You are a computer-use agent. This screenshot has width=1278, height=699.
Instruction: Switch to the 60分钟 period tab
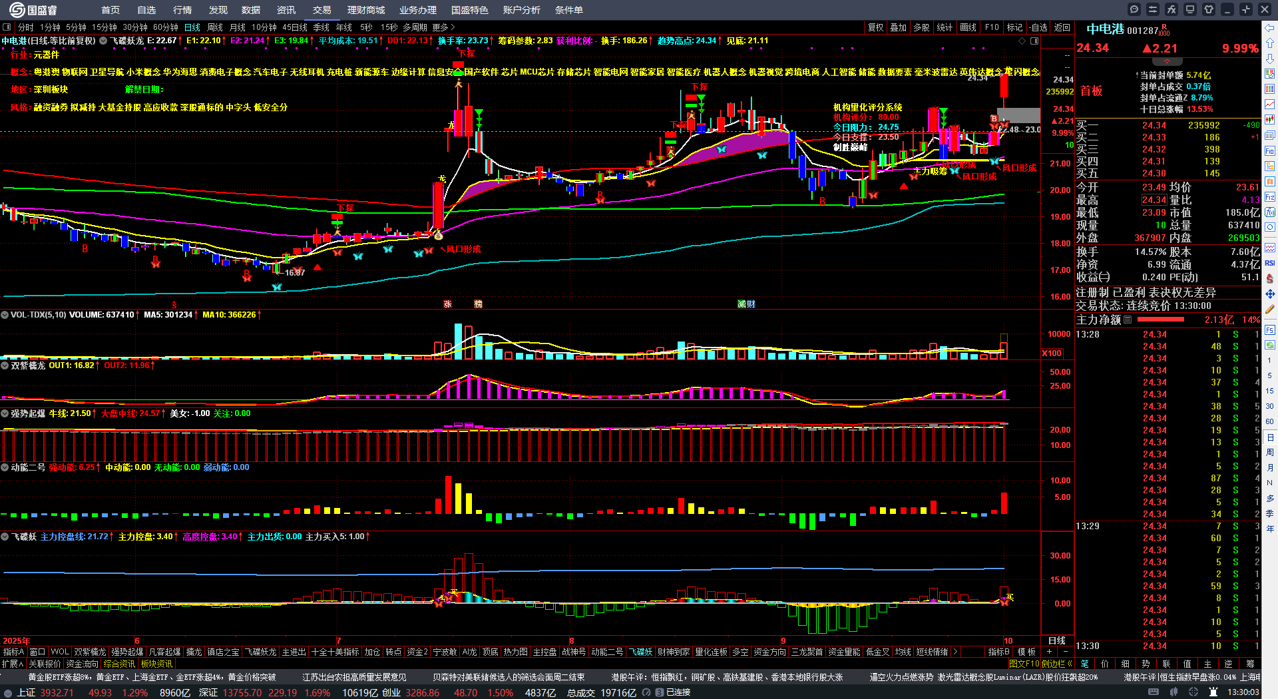(166, 27)
